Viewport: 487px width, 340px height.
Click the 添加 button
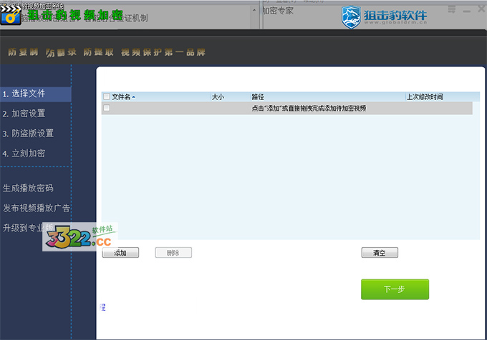tap(120, 253)
